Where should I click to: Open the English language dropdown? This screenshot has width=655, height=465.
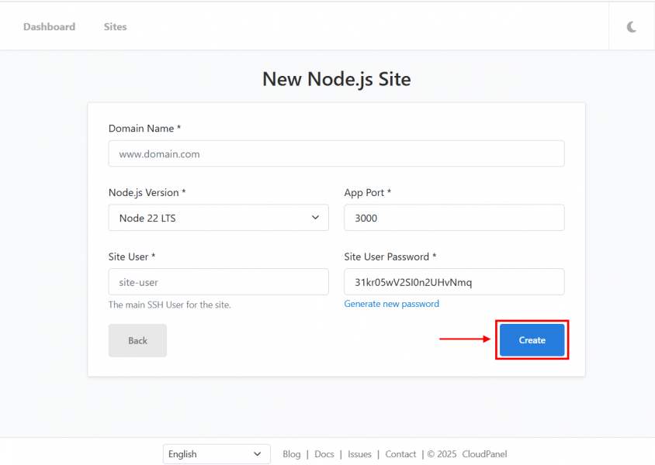[x=217, y=453]
